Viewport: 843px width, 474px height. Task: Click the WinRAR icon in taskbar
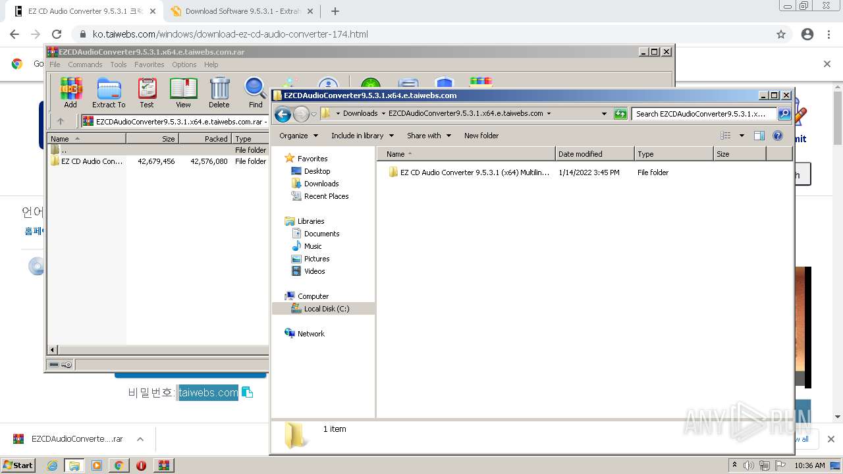click(163, 465)
